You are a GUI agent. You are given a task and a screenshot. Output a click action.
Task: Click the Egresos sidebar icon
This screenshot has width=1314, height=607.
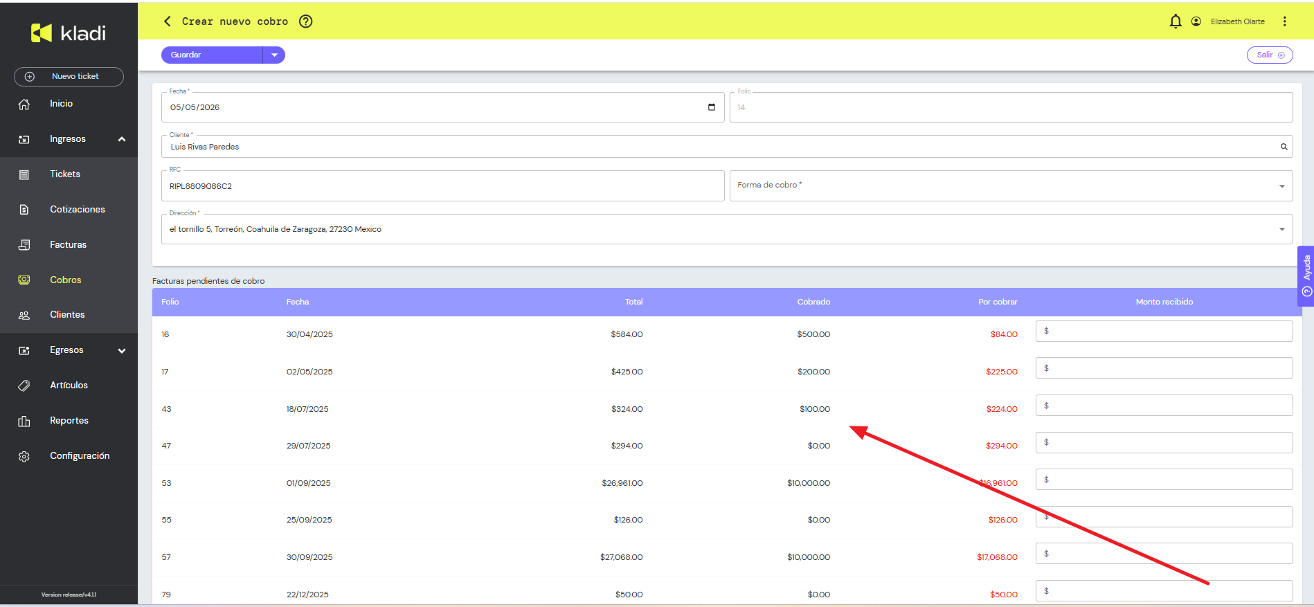24,350
